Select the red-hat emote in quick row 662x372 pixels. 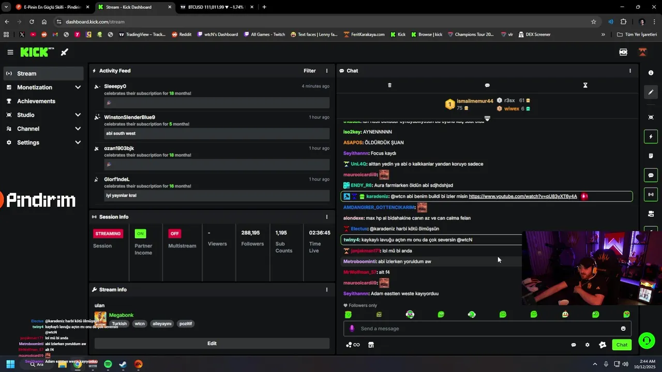click(x=565, y=314)
